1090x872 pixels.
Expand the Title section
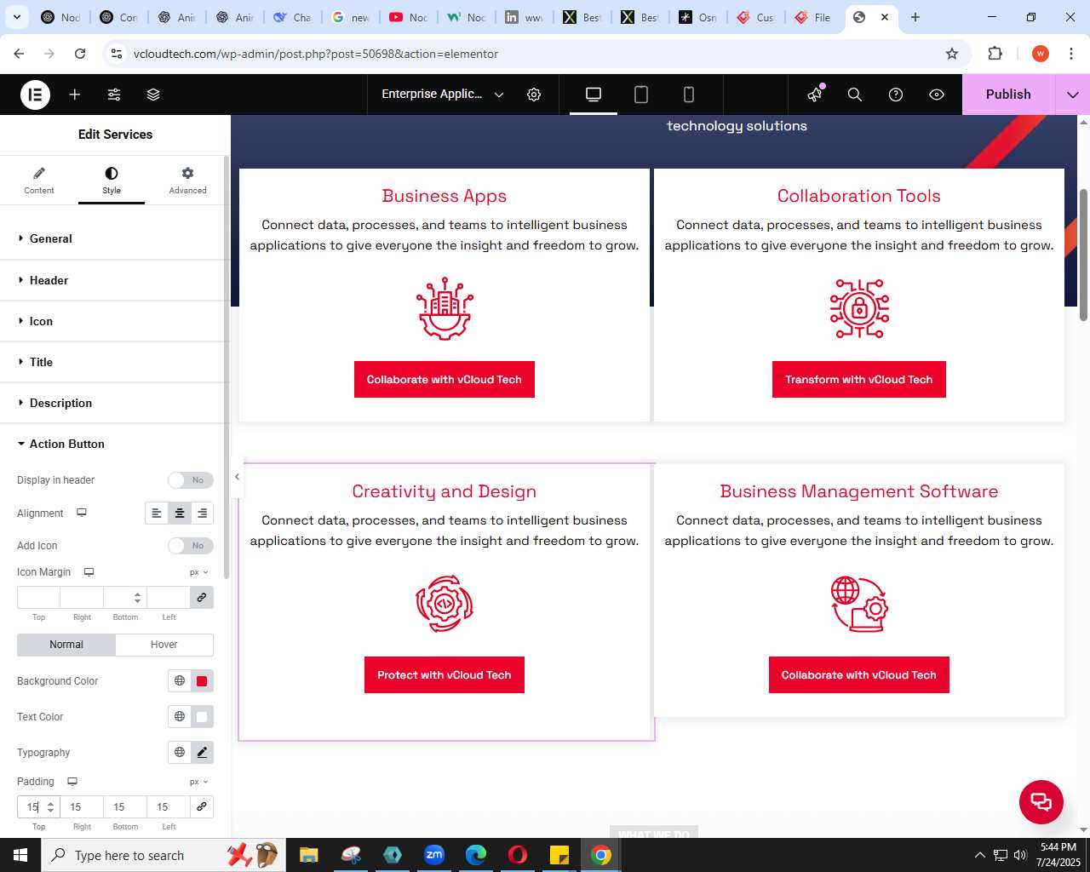tap(115, 362)
